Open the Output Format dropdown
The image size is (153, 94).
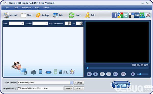coord(72,83)
